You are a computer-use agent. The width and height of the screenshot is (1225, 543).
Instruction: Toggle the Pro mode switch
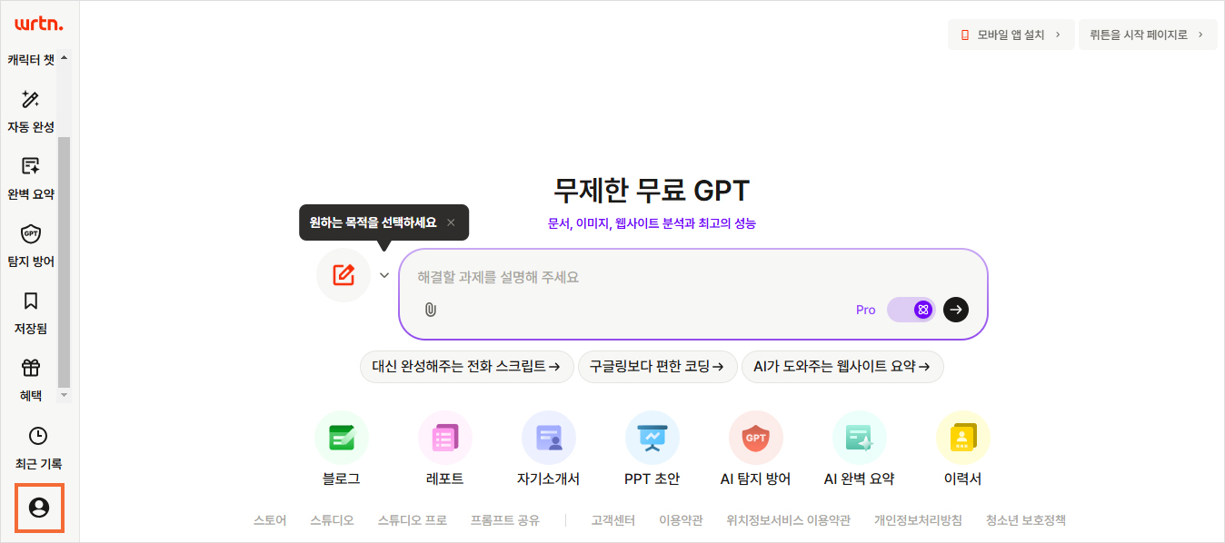pyautogui.click(x=911, y=310)
